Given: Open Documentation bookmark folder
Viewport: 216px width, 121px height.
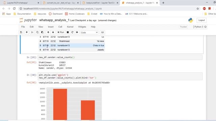Looking at the screenshot, I should pos(22,14).
